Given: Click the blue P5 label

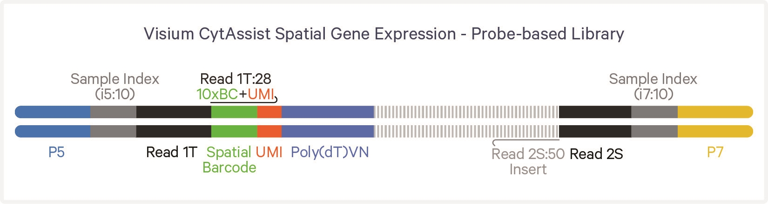Looking at the screenshot, I should click(x=56, y=152).
